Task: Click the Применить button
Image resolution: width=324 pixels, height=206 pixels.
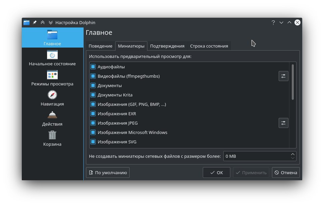Action: pyautogui.click(x=251, y=173)
